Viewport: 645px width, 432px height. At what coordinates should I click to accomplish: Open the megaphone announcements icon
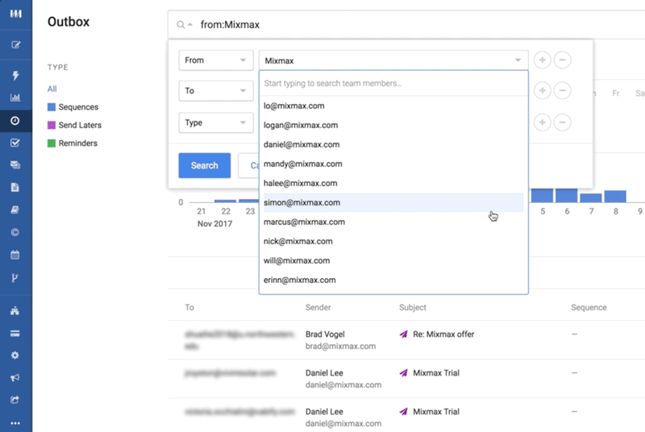(15, 378)
